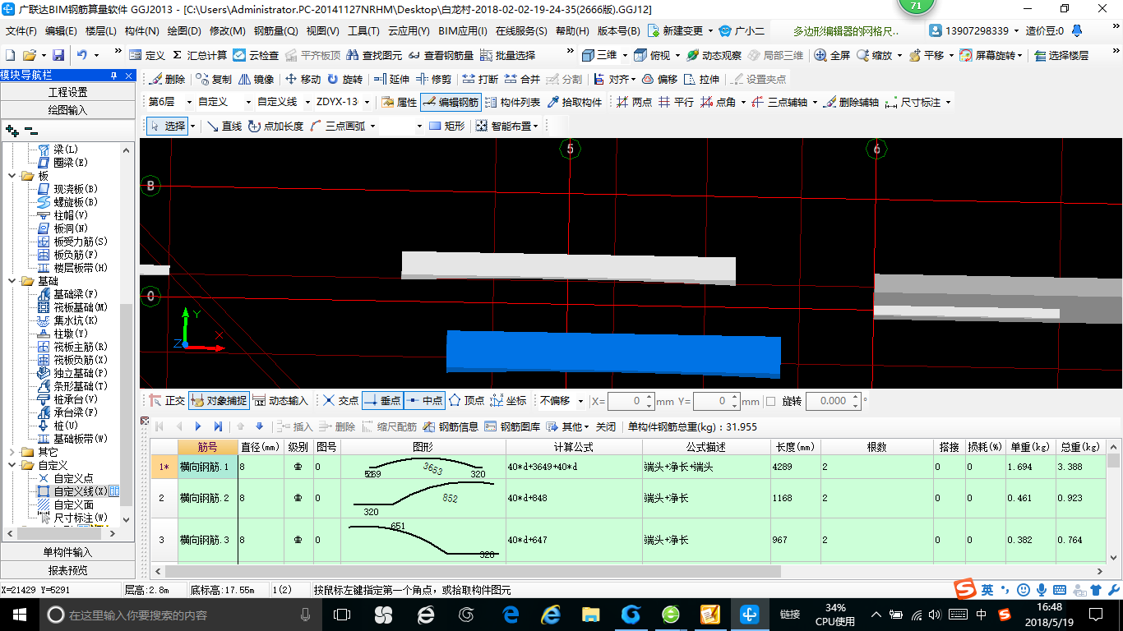Viewport: 1123px width, 631px height.
Task: Select the 复制 (copy) tool
Action: [214, 80]
